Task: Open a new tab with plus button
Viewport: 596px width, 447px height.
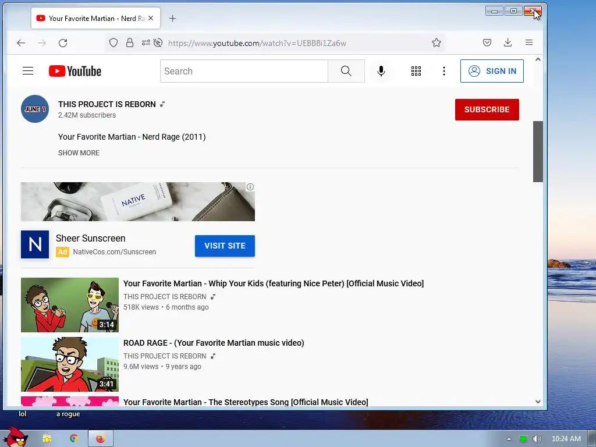Action: [172, 18]
